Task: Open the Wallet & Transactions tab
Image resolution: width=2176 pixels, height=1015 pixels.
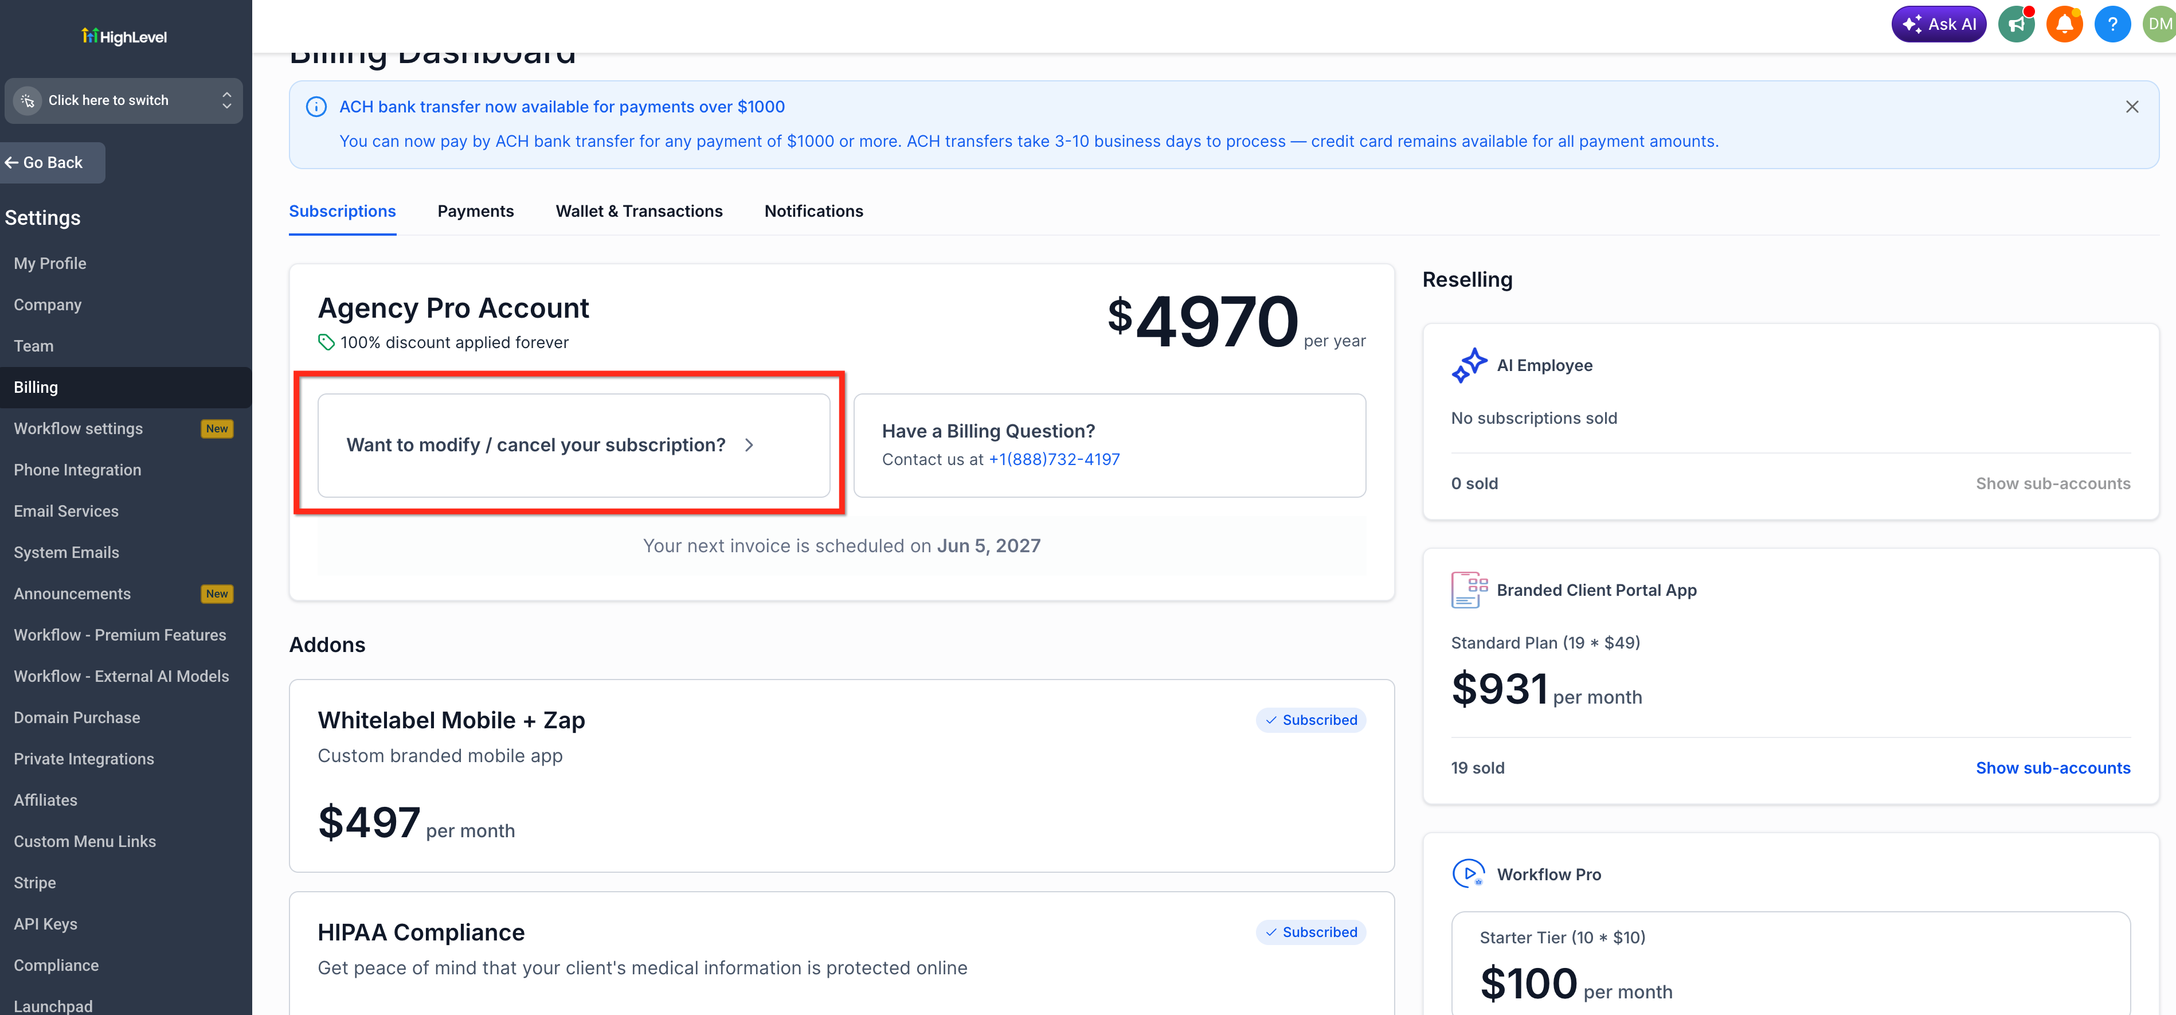Action: coord(640,211)
